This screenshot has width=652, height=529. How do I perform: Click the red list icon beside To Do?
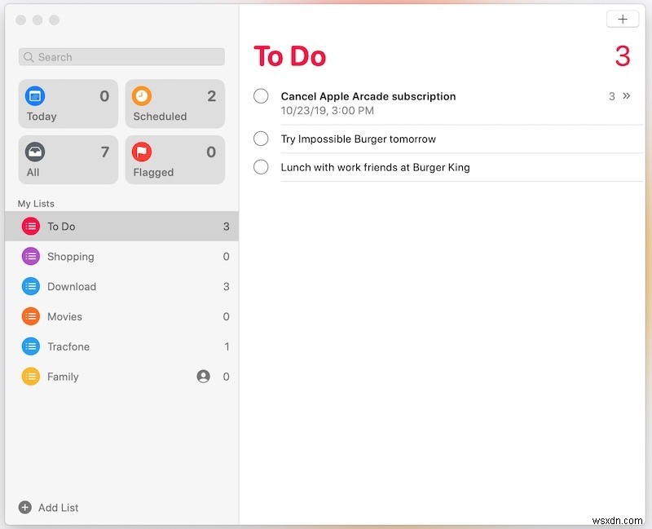point(31,227)
